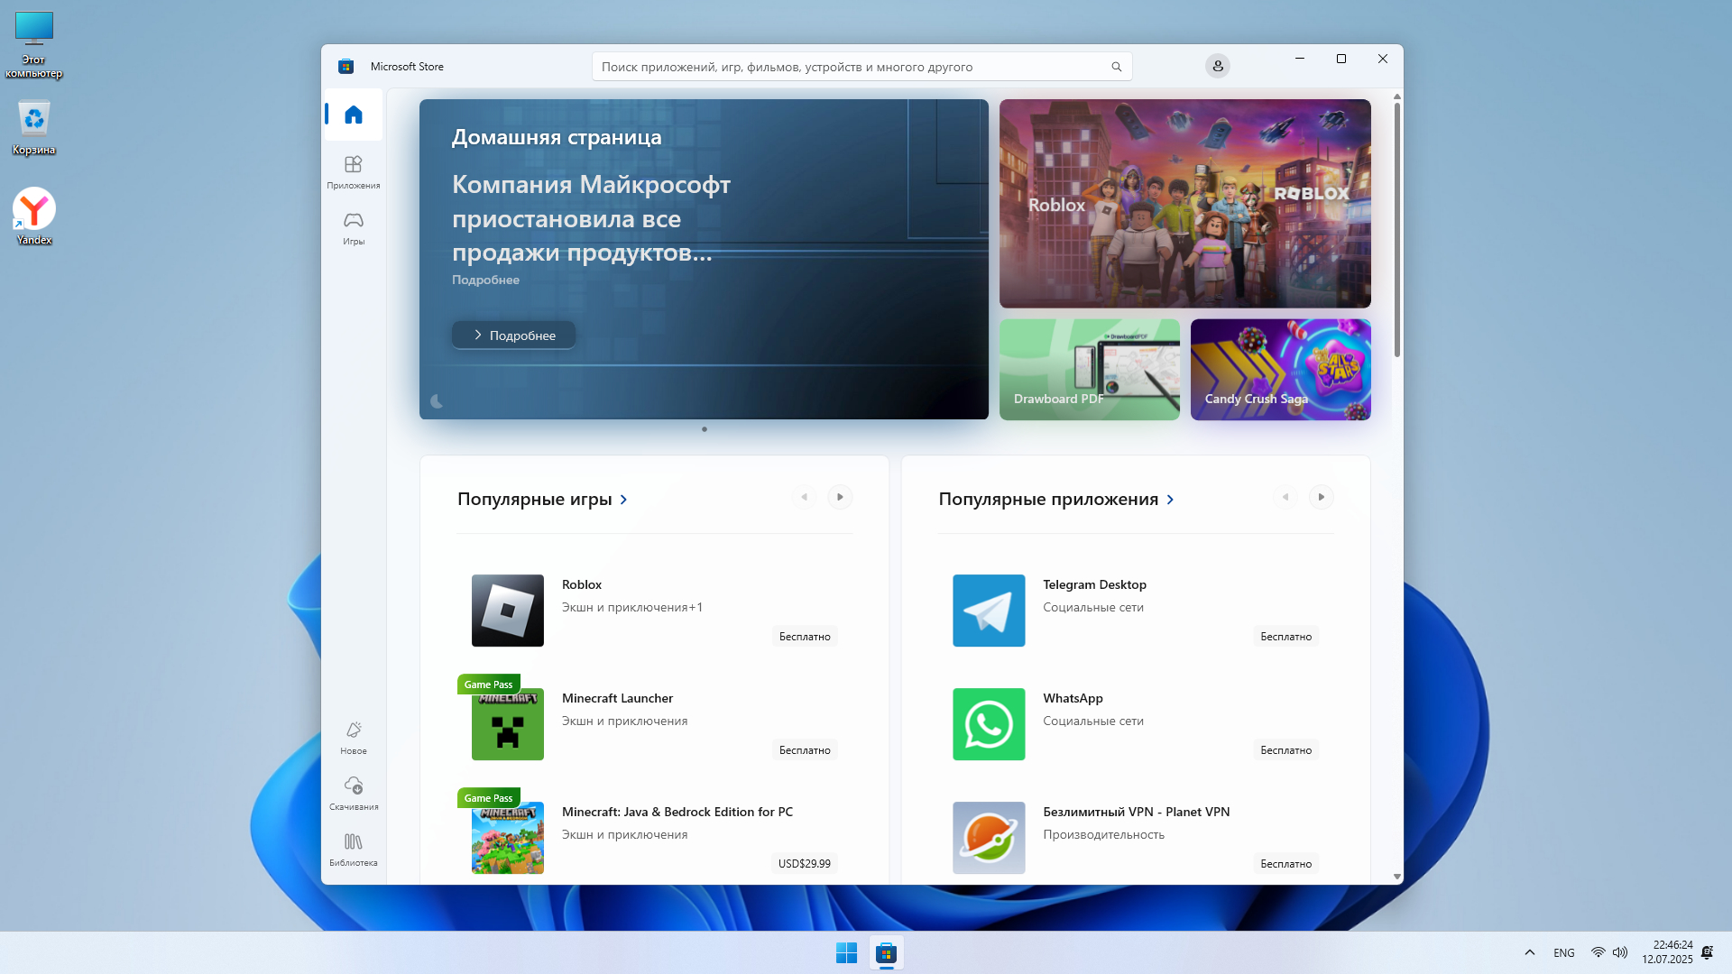Screen dimensions: 1732x974
Task: Show next popular apps with right arrow
Action: tap(1321, 497)
